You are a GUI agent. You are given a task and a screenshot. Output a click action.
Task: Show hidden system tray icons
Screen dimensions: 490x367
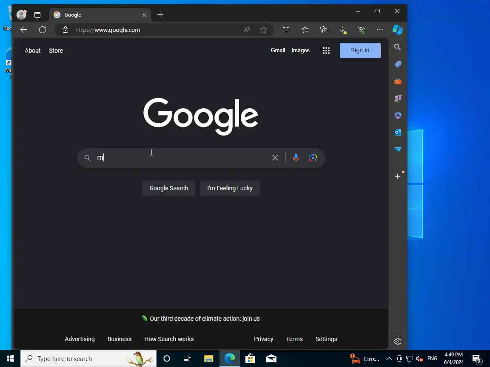tap(389, 359)
